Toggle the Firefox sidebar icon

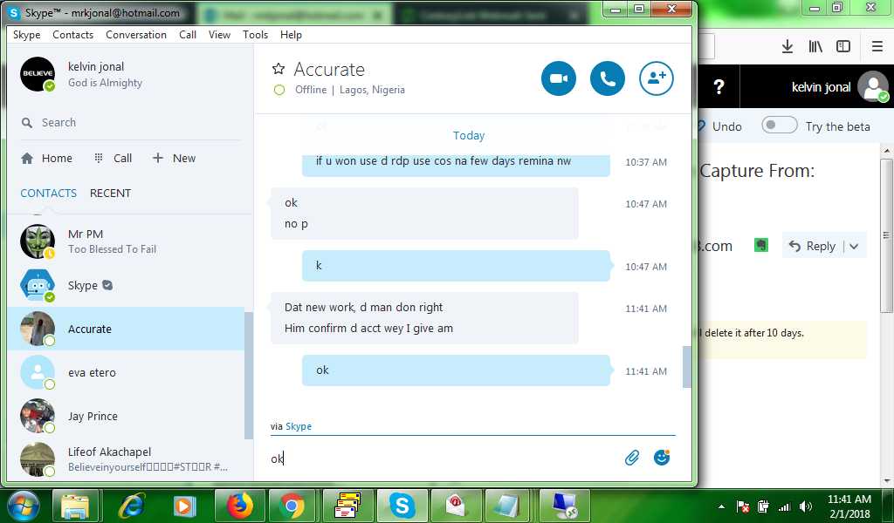coord(843,46)
